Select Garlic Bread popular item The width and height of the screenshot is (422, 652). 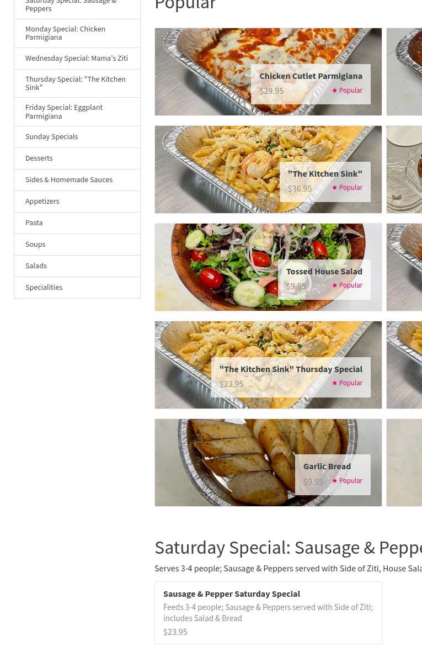click(268, 463)
